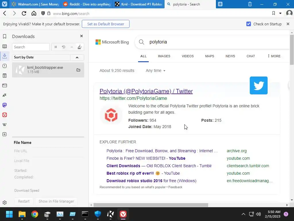Select the IMAGES search tab
The width and height of the screenshot is (294, 221).
(164, 56)
